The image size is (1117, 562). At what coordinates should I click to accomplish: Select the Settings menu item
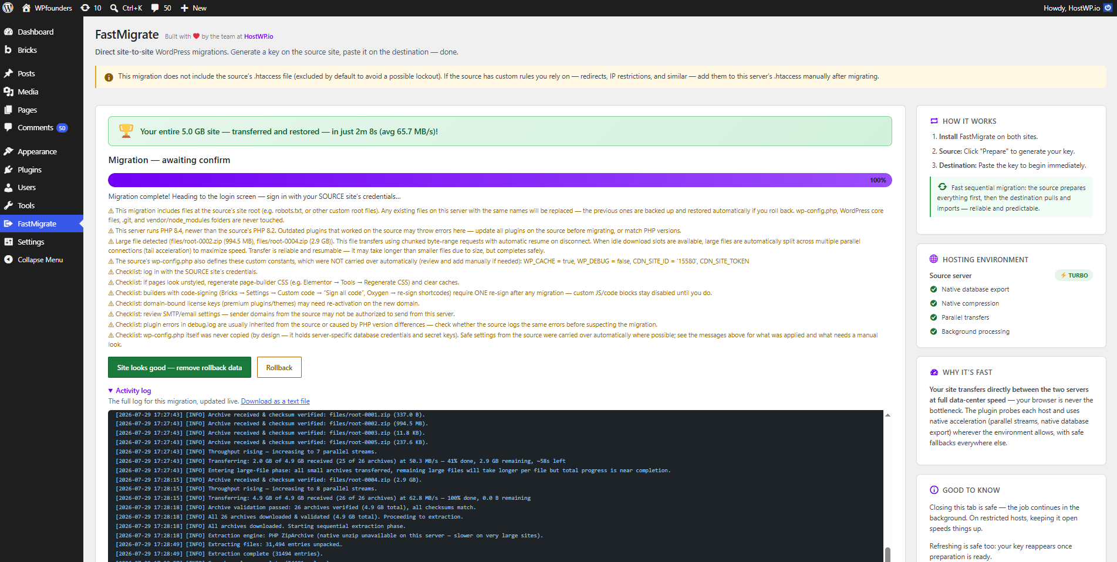31,242
